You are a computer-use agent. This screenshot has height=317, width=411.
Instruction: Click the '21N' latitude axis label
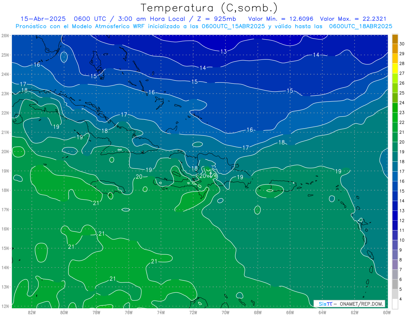pyautogui.click(x=5, y=132)
